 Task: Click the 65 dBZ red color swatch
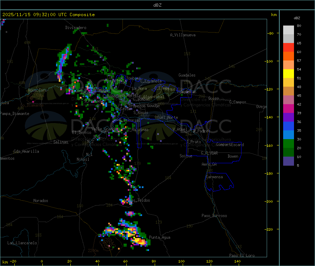coord(288,47)
